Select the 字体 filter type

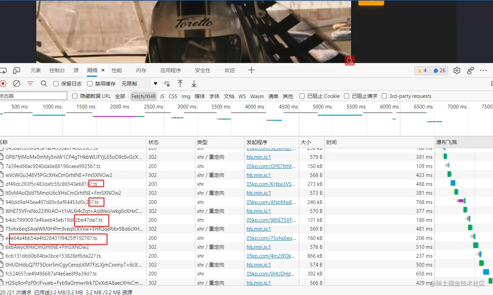(214, 96)
